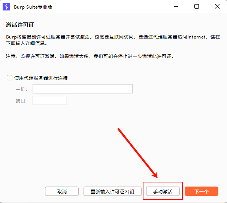Maximize the Burp Suite window
The image size is (227, 203).
point(196,6)
